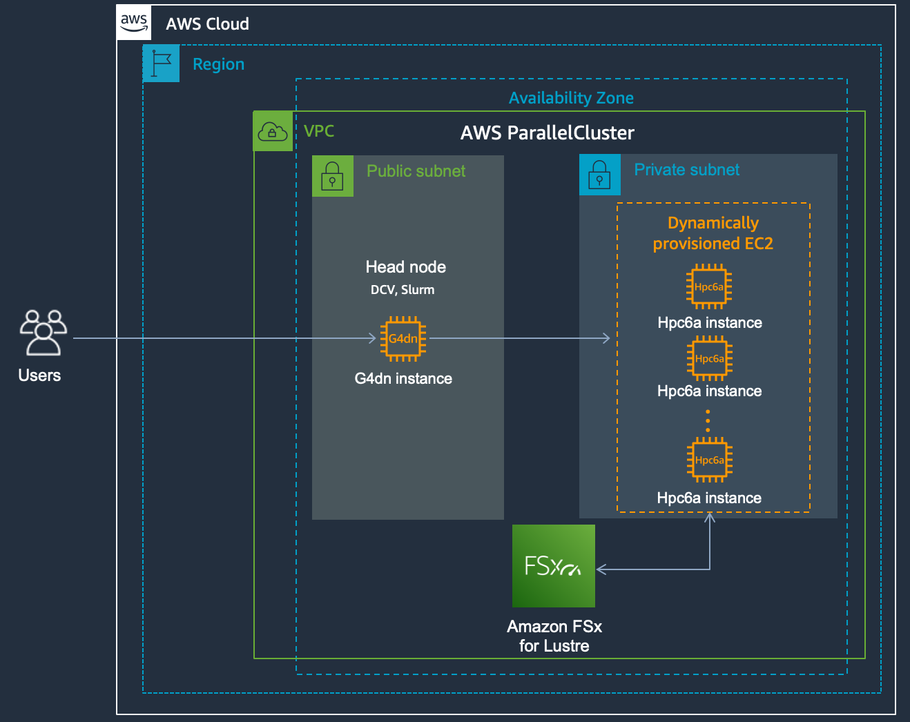Image resolution: width=910 pixels, height=722 pixels.
Task: Click the bottom Hpc6a chip icon
Action: (x=710, y=460)
